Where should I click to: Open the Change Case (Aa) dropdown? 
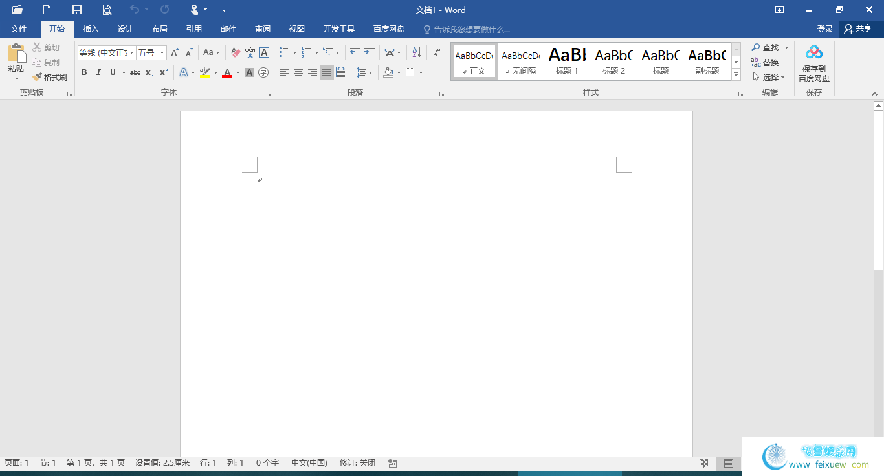tap(211, 52)
